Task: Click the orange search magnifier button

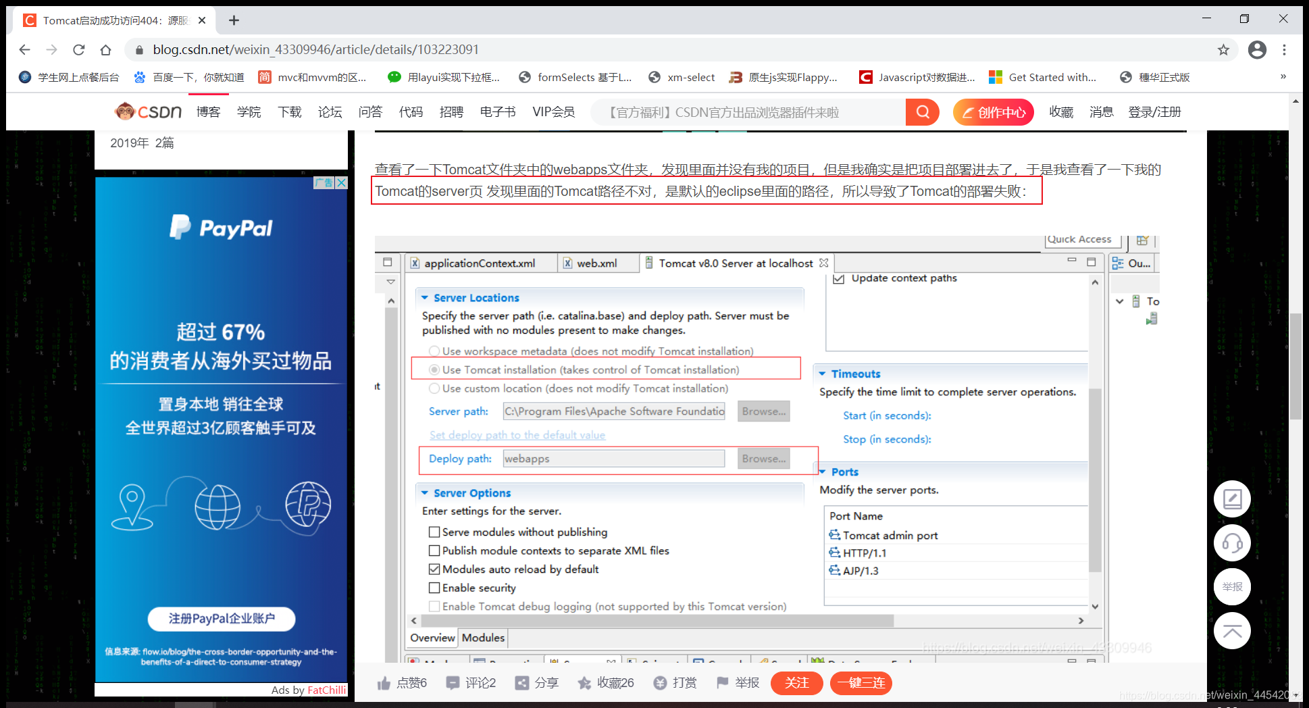Action: tap(923, 112)
